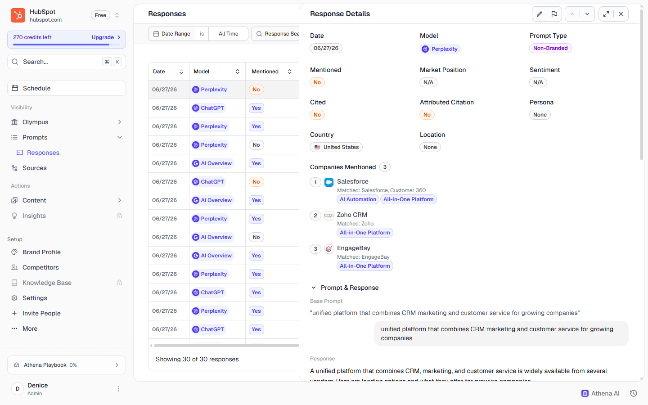Click the Denice avatar circle

pyautogui.click(x=18, y=389)
